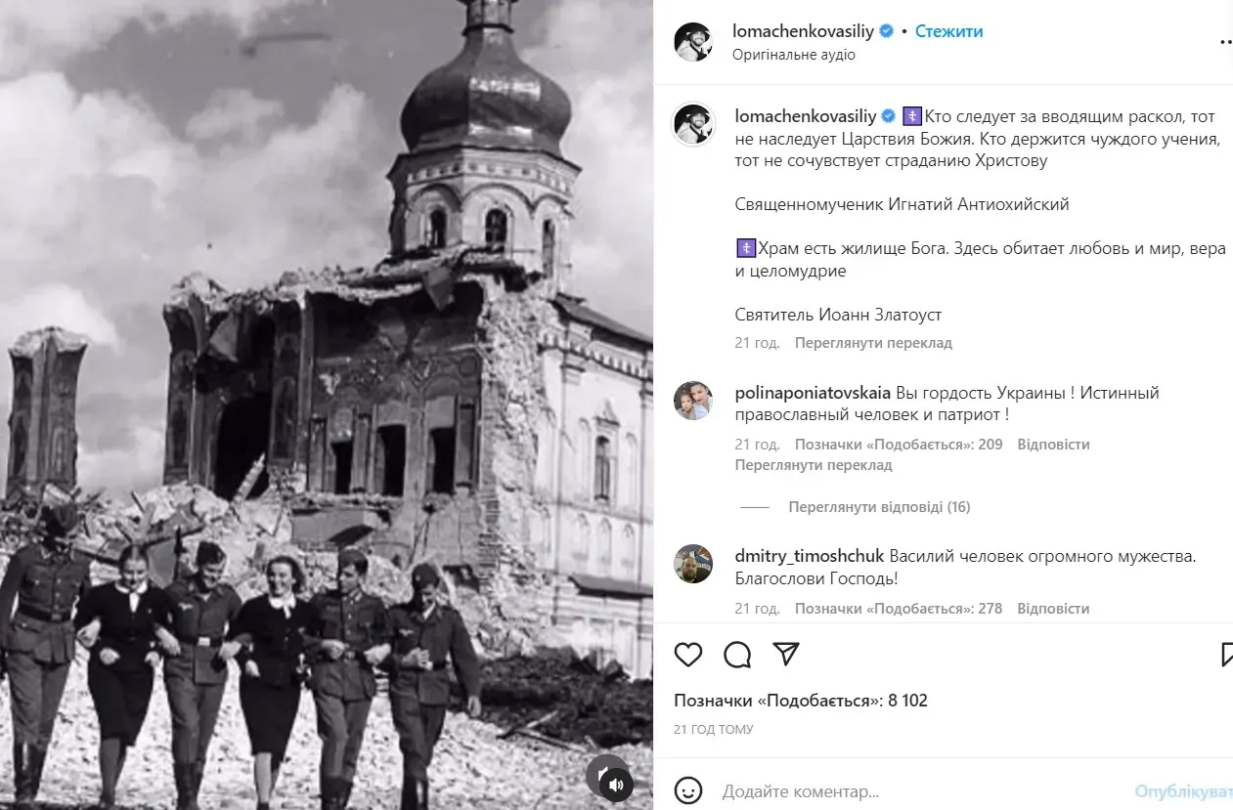Follow lomachenkovasiliy with Стежити button
Viewport: 1233px width, 810px height.
pos(949,31)
